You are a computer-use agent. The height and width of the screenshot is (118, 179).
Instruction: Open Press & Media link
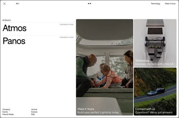[x=8, y=114]
